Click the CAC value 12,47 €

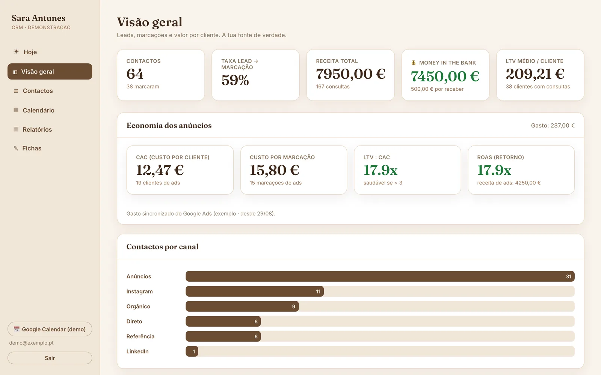pos(160,170)
